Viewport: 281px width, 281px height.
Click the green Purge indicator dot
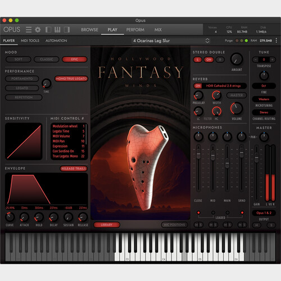(246, 40)
